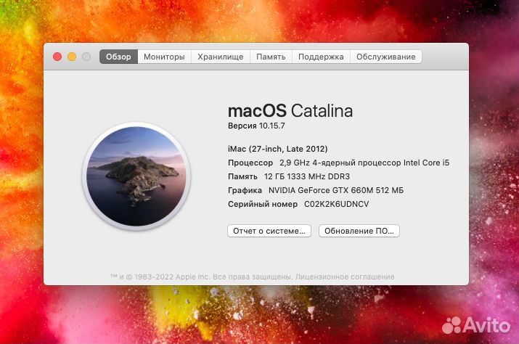The width and height of the screenshot is (519, 344).
Task: Go to the Поддержка tab
Action: (x=321, y=57)
